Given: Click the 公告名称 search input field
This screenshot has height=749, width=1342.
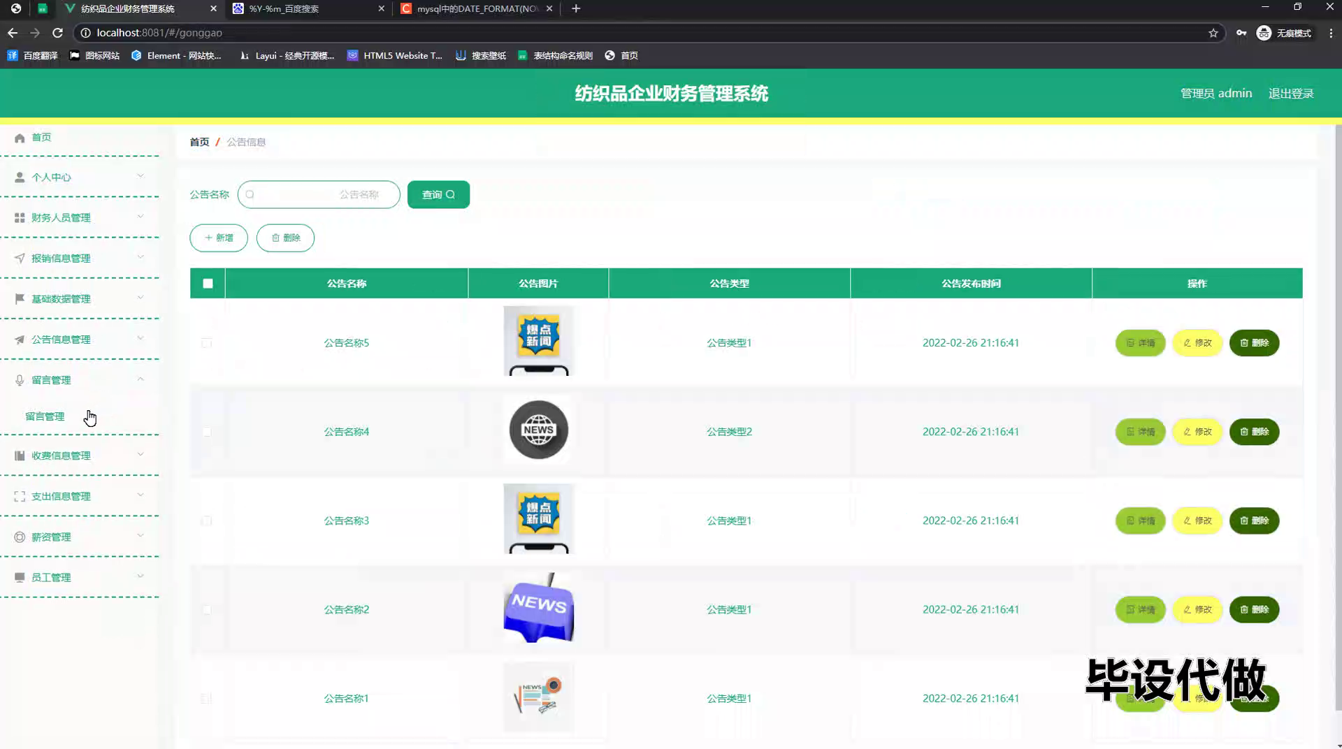Looking at the screenshot, I should coord(319,194).
